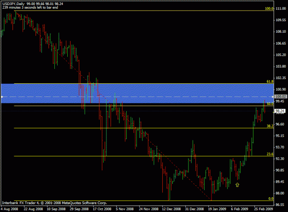Click the bar end countdown text
Image resolution: width=288 pixels, height=212 pixels.
click(30, 7)
